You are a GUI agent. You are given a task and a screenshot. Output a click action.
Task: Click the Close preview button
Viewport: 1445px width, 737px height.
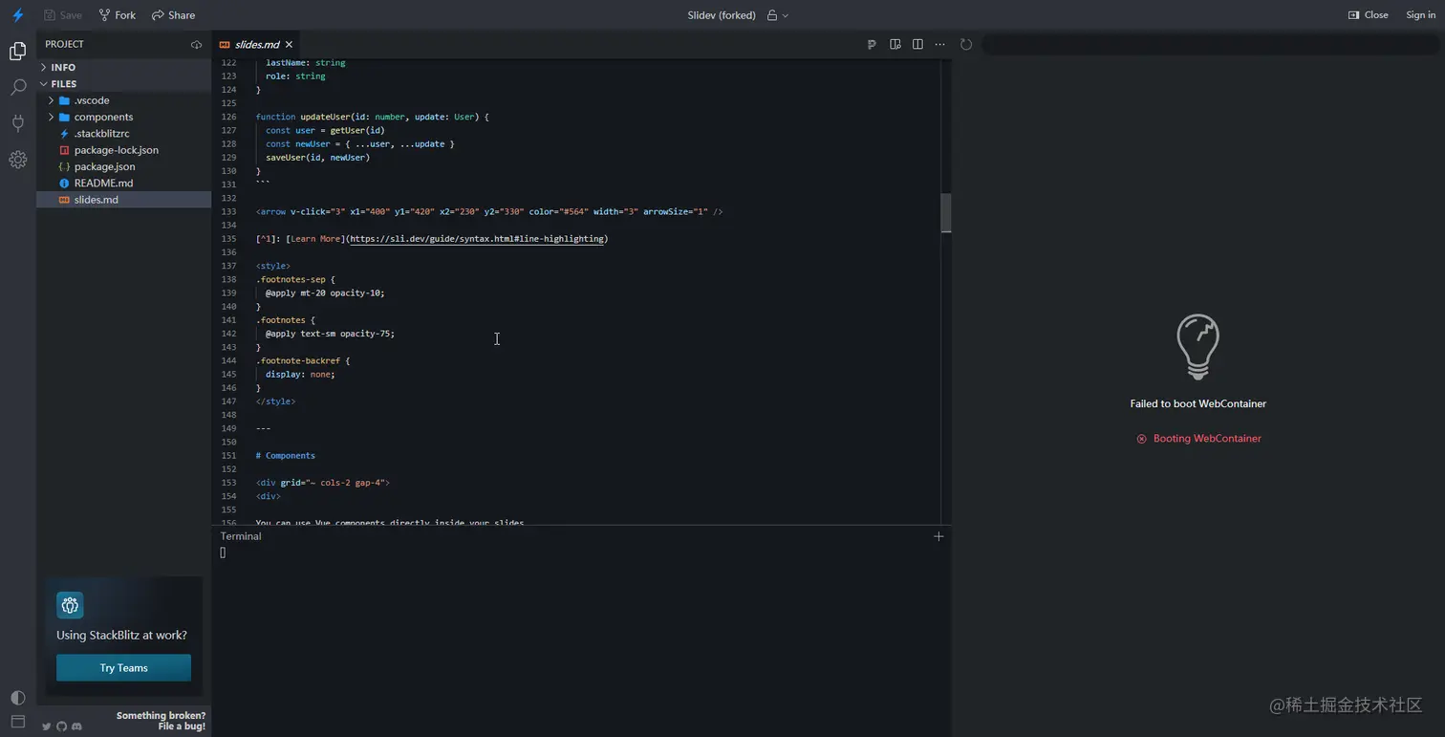pos(1368,15)
